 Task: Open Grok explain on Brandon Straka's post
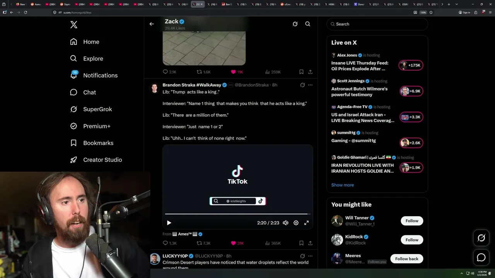pos(302,85)
